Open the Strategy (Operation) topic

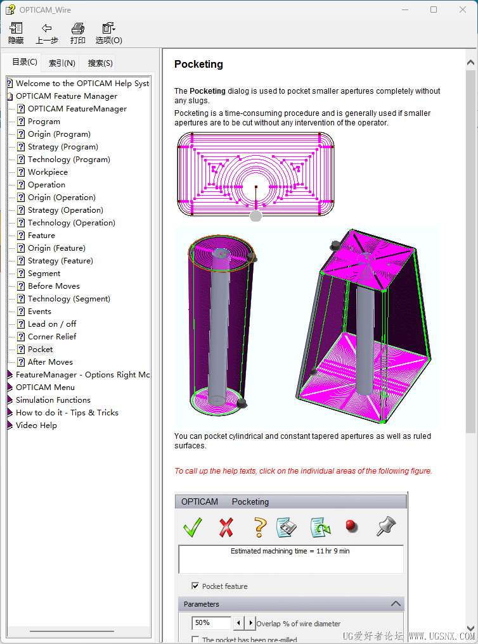(65, 210)
